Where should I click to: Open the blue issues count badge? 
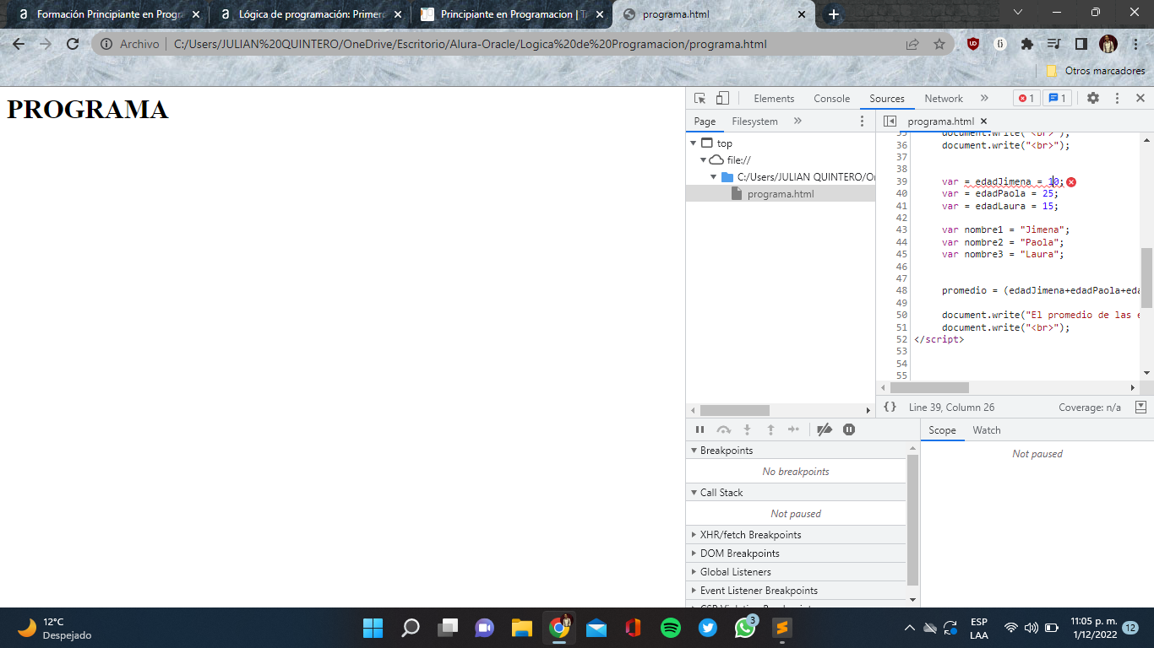[x=1057, y=99]
